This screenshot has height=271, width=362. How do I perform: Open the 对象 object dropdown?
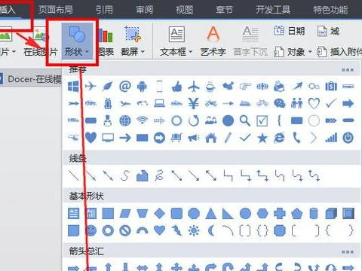click(293, 52)
